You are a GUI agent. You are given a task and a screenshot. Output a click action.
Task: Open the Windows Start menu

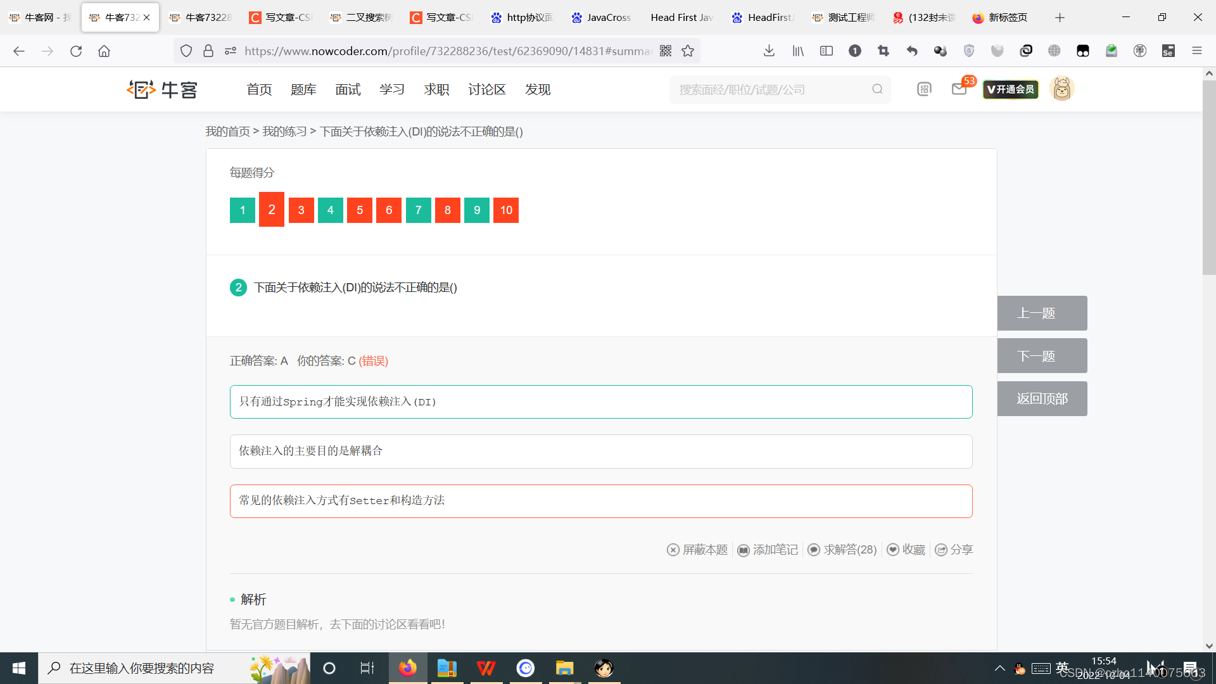pos(19,668)
